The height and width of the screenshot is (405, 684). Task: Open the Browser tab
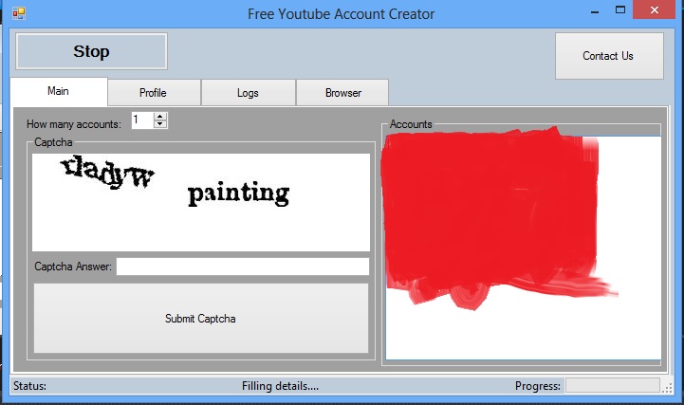click(x=342, y=92)
